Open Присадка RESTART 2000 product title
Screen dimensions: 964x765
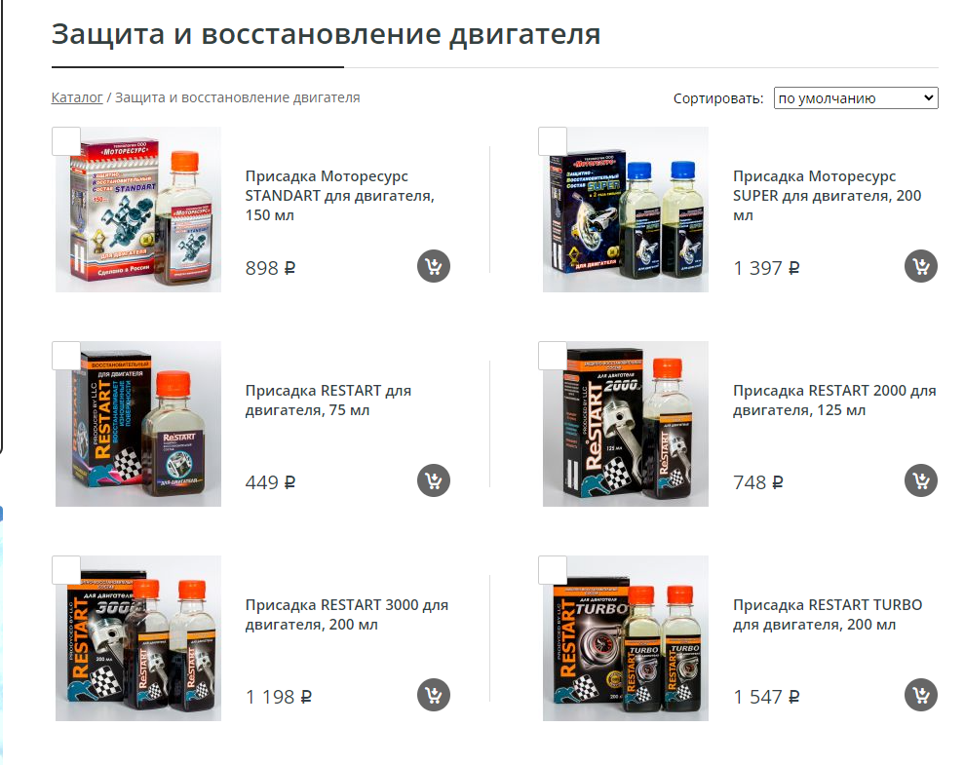[834, 400]
